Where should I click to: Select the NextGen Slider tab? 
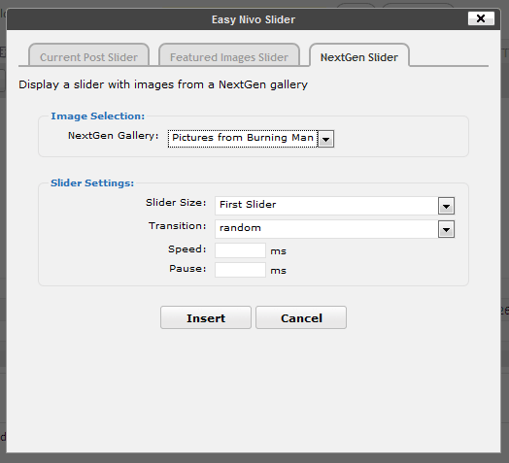tap(359, 55)
